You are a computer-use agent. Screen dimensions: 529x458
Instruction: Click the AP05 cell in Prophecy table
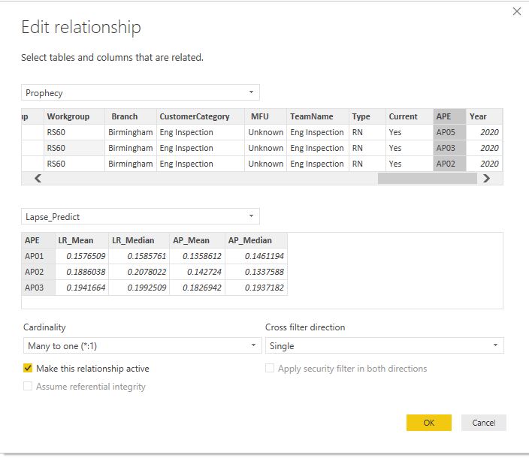[x=449, y=132]
